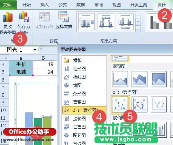Open the 插入 ribbon tab
173x145 pixels.
(45, 5)
